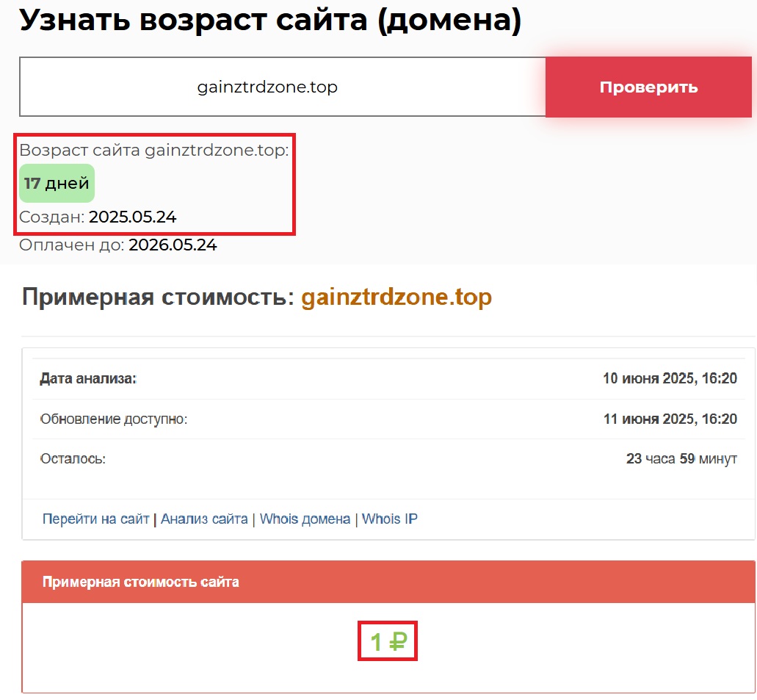Open the Анализ сайта link
Image resolution: width=757 pixels, height=700 pixels.
204,519
